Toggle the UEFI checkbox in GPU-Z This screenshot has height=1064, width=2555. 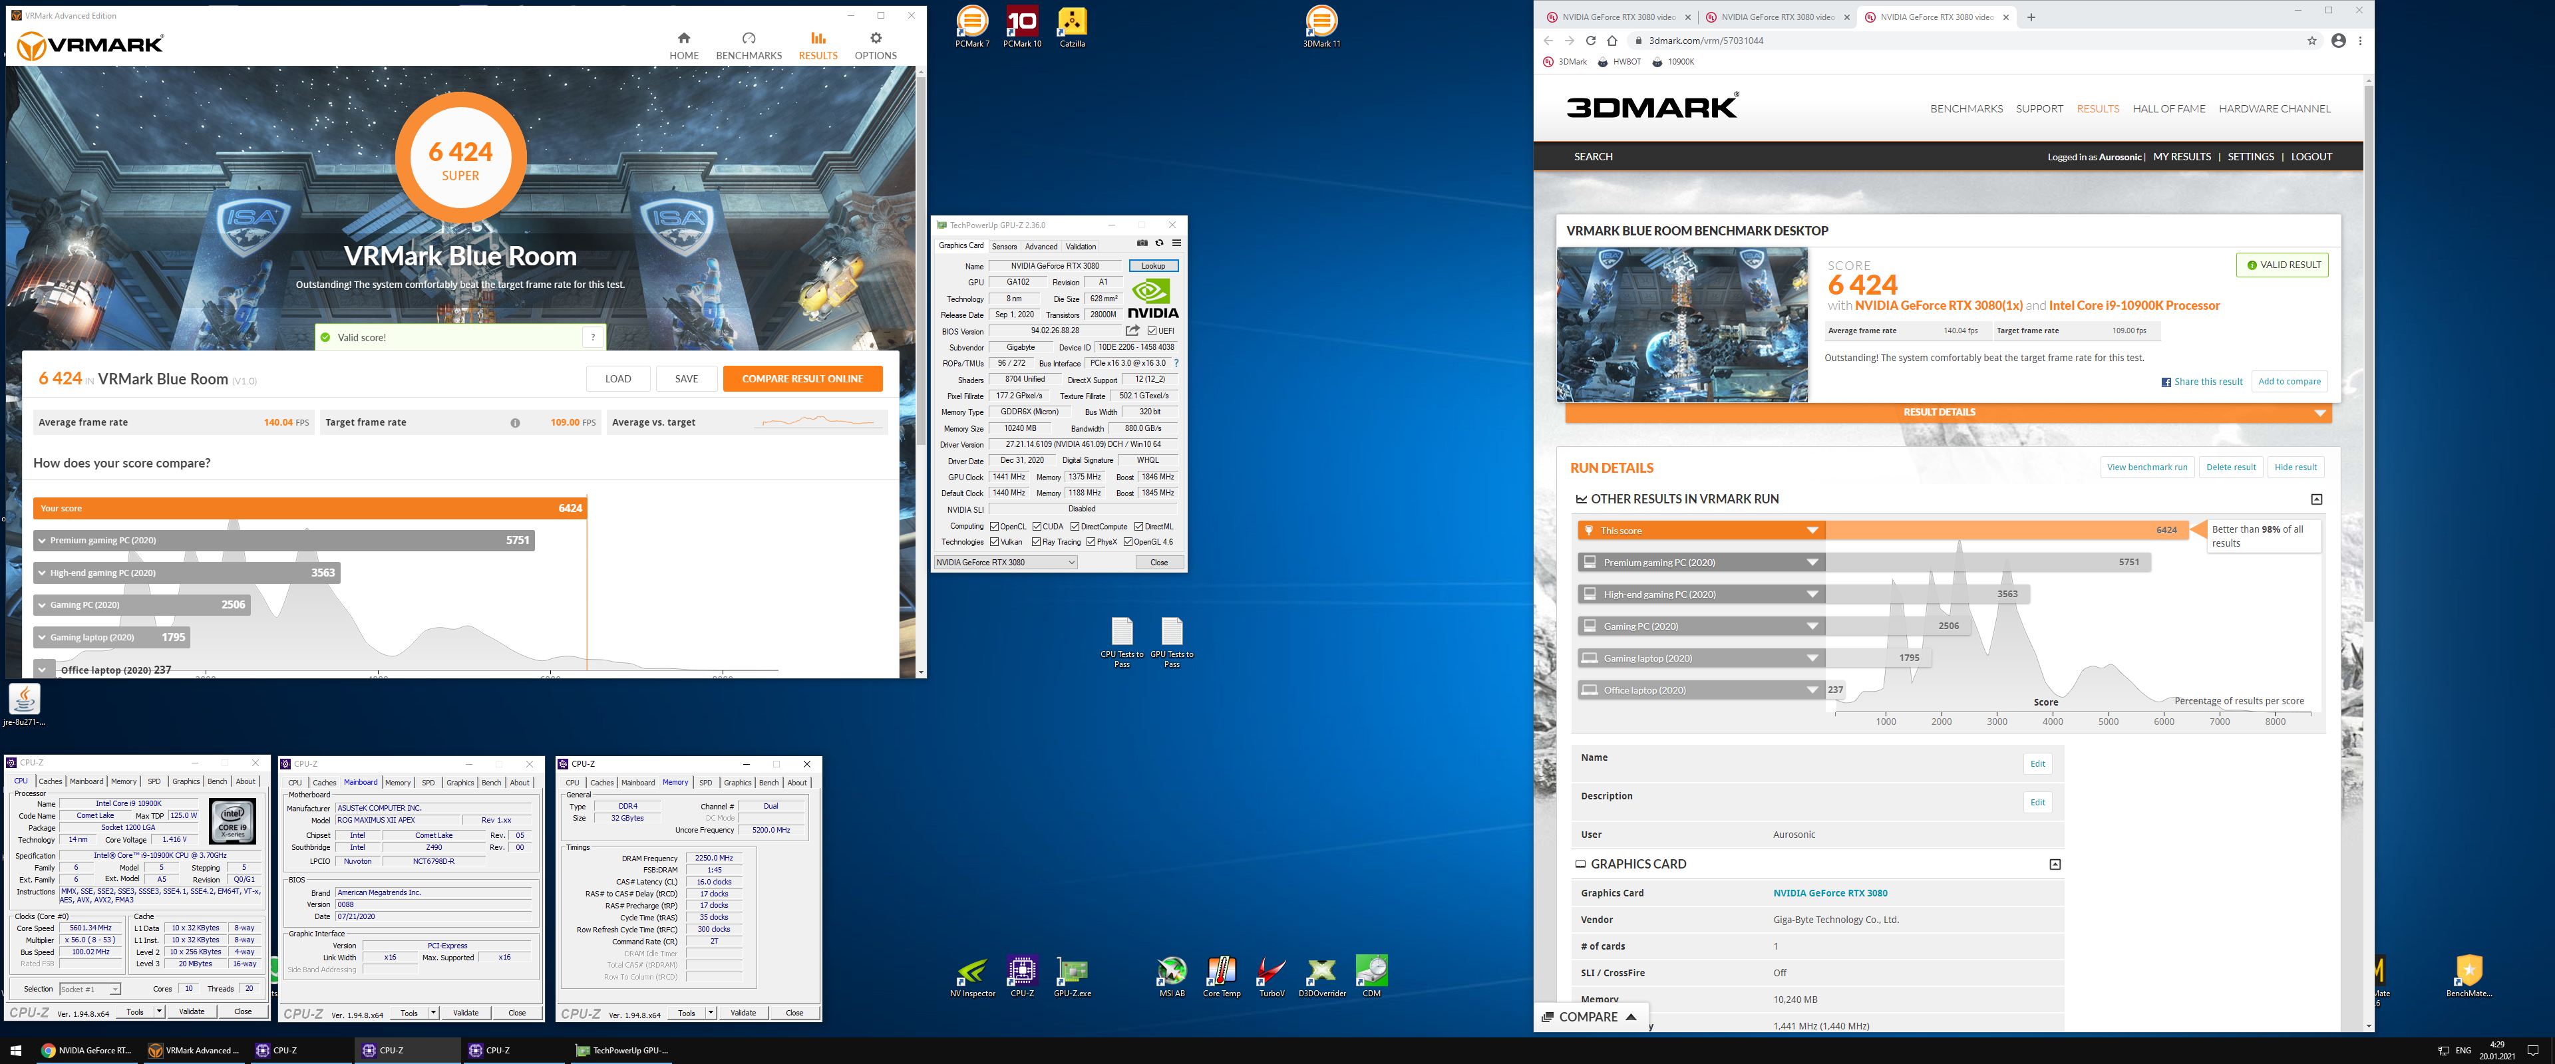coord(1152,331)
